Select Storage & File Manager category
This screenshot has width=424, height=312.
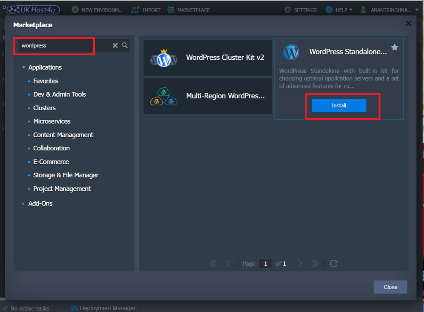(66, 175)
